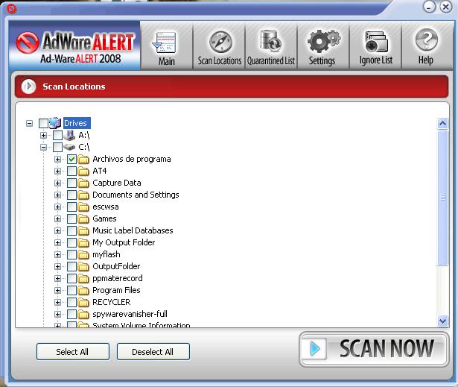Select the Documents and Settings label

[136, 195]
